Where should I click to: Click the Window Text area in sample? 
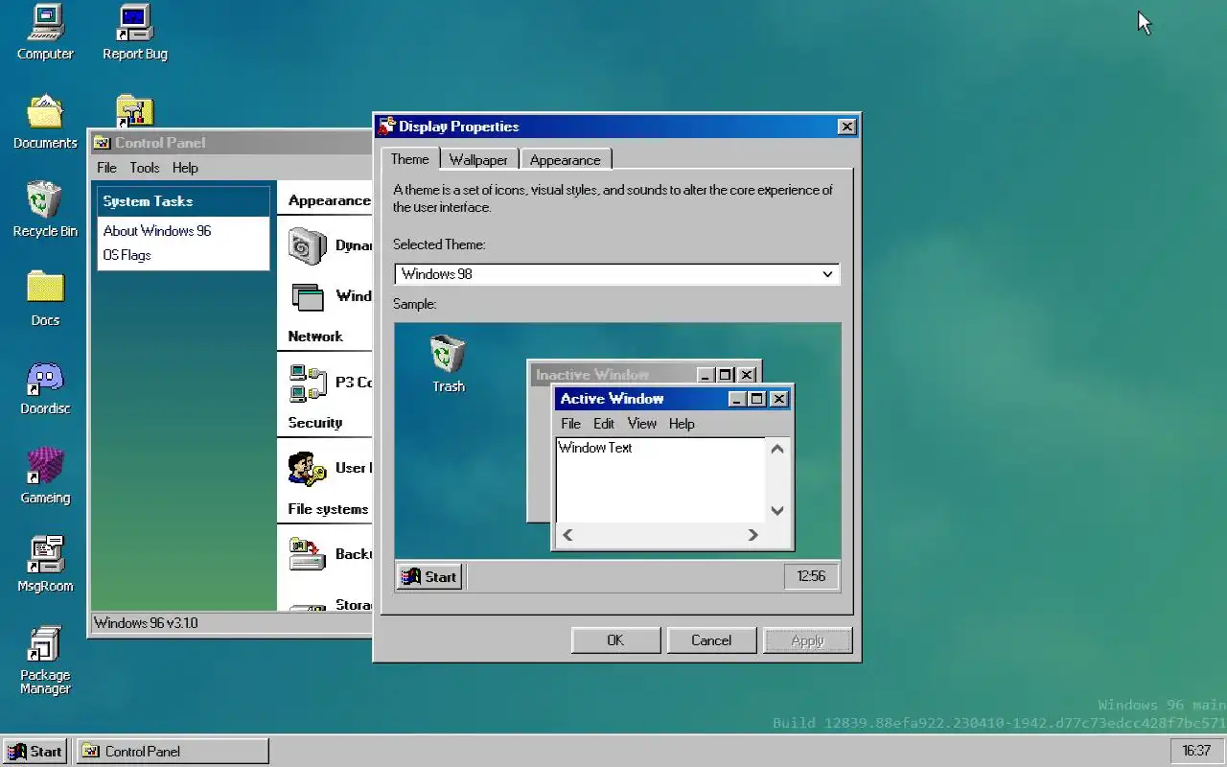(660, 480)
